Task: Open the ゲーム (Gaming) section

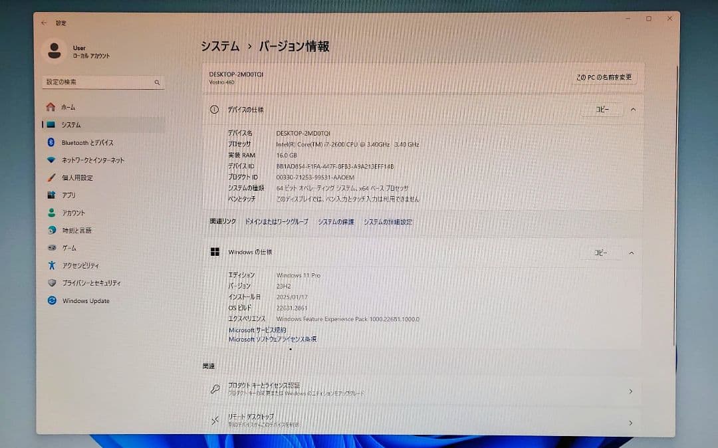Action: [x=70, y=247]
